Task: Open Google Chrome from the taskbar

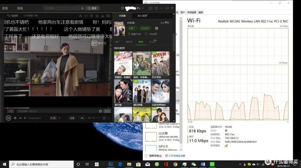Action: (175, 164)
